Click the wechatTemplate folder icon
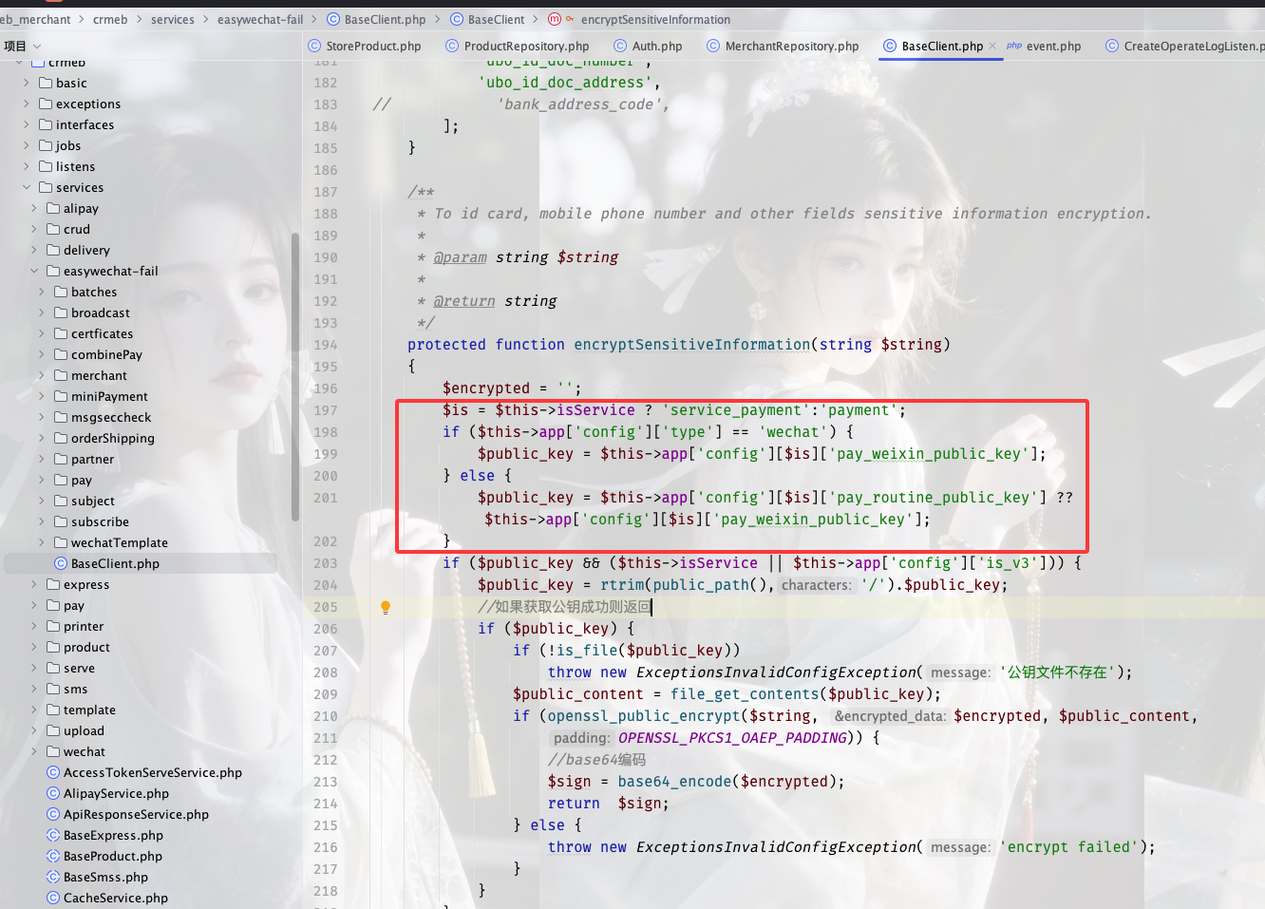The width and height of the screenshot is (1265, 909). 61,542
